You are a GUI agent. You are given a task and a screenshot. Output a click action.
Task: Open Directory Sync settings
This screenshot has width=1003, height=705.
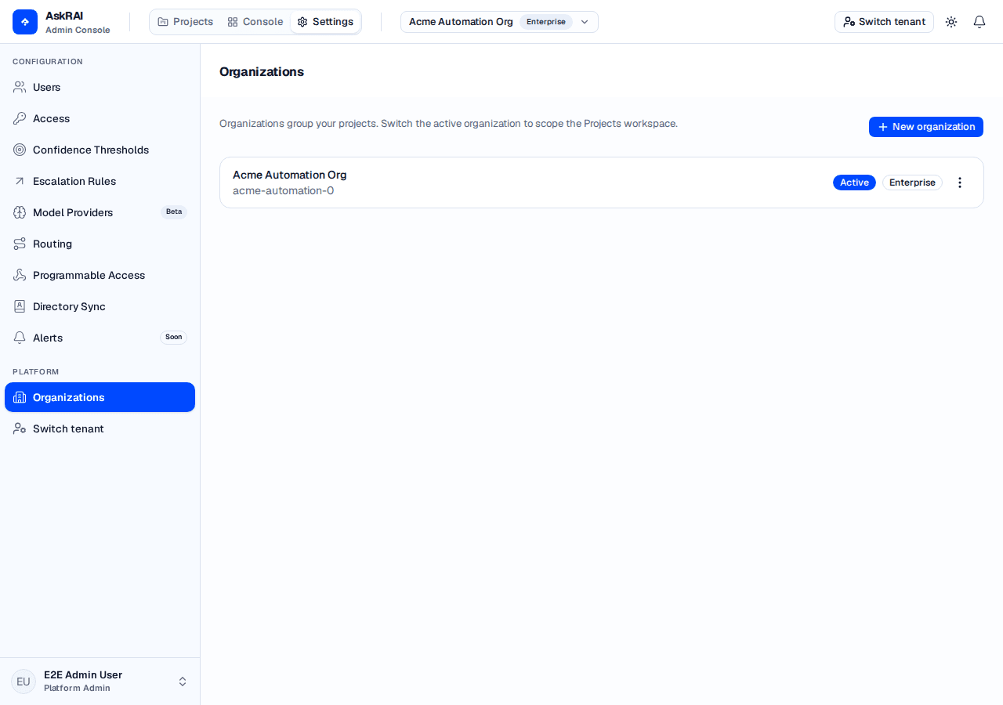(x=100, y=306)
